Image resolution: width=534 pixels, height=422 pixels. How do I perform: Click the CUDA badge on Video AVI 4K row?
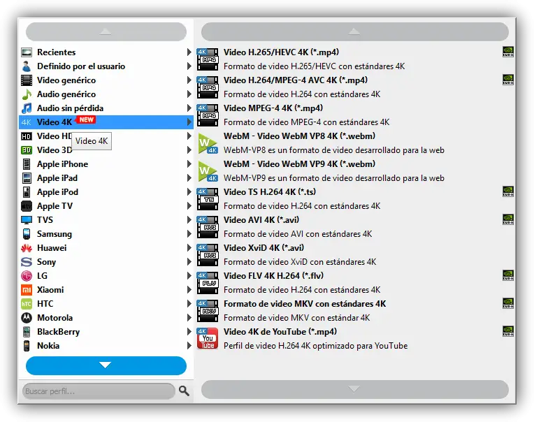pos(508,219)
